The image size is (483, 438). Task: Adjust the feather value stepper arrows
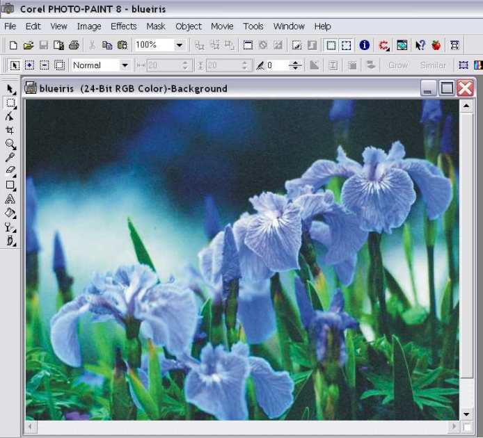pos(295,65)
